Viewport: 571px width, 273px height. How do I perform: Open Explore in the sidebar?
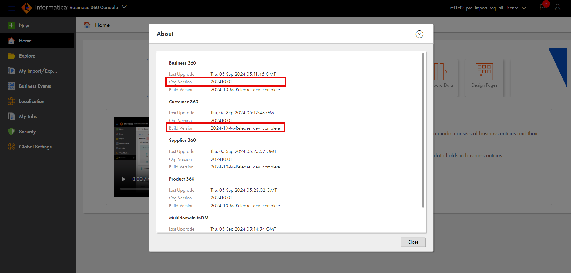37,56
